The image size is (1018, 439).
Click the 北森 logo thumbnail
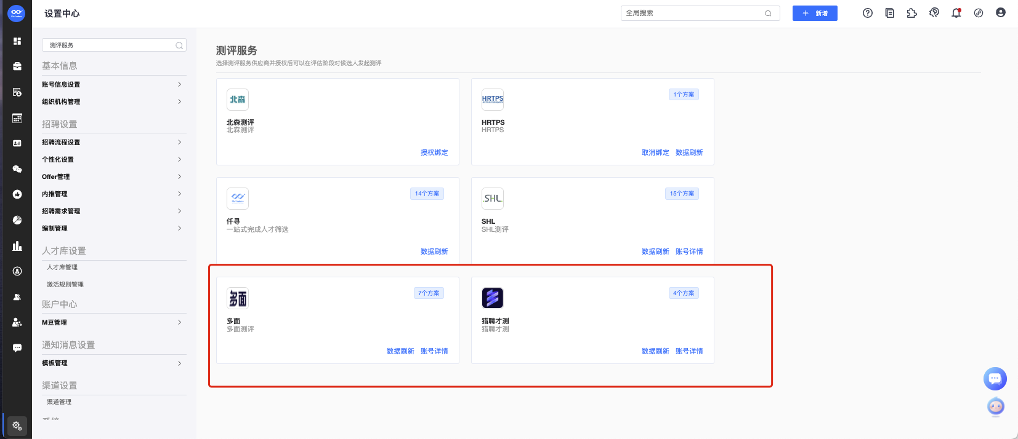click(238, 100)
